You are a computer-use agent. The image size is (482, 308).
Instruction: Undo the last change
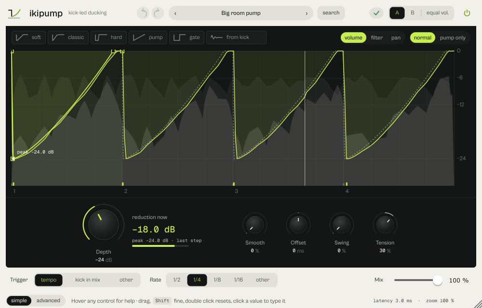point(143,13)
